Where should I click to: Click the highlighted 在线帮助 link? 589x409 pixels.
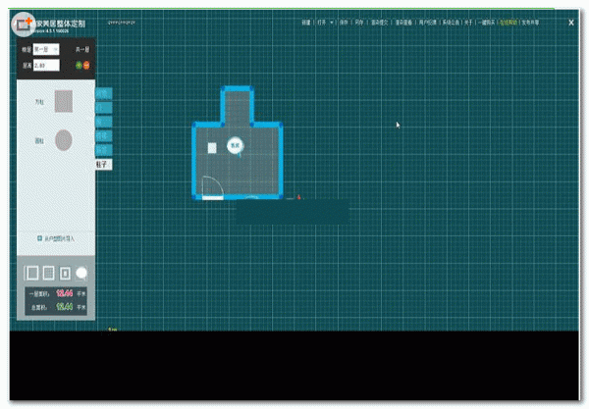click(509, 22)
